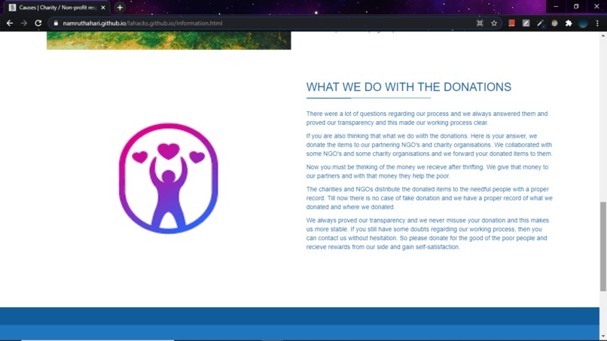Image resolution: width=607 pixels, height=341 pixels.
Task: Click the address bar URL
Action: 142,23
